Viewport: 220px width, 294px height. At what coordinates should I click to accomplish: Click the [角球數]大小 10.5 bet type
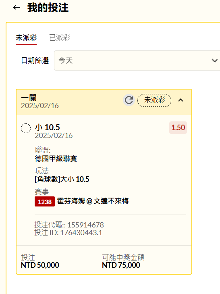pyautogui.click(x=62, y=179)
